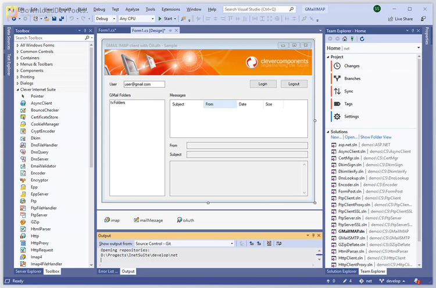The image size is (436, 288).
Task: Click the New... solutions link
Action: (336, 137)
